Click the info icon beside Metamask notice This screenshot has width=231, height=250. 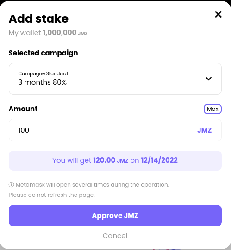pyautogui.click(x=11, y=185)
